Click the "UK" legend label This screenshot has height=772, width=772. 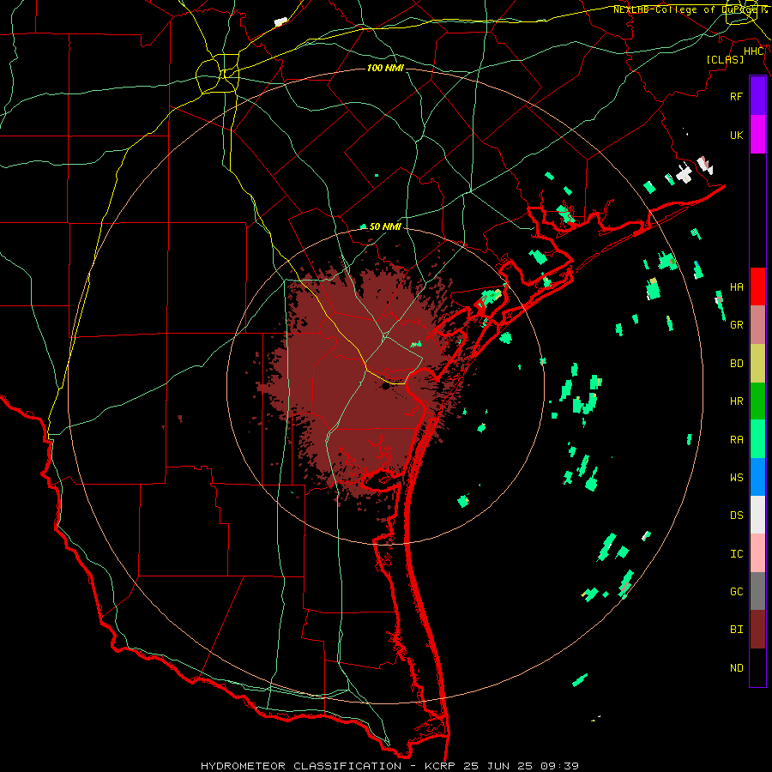click(x=737, y=135)
